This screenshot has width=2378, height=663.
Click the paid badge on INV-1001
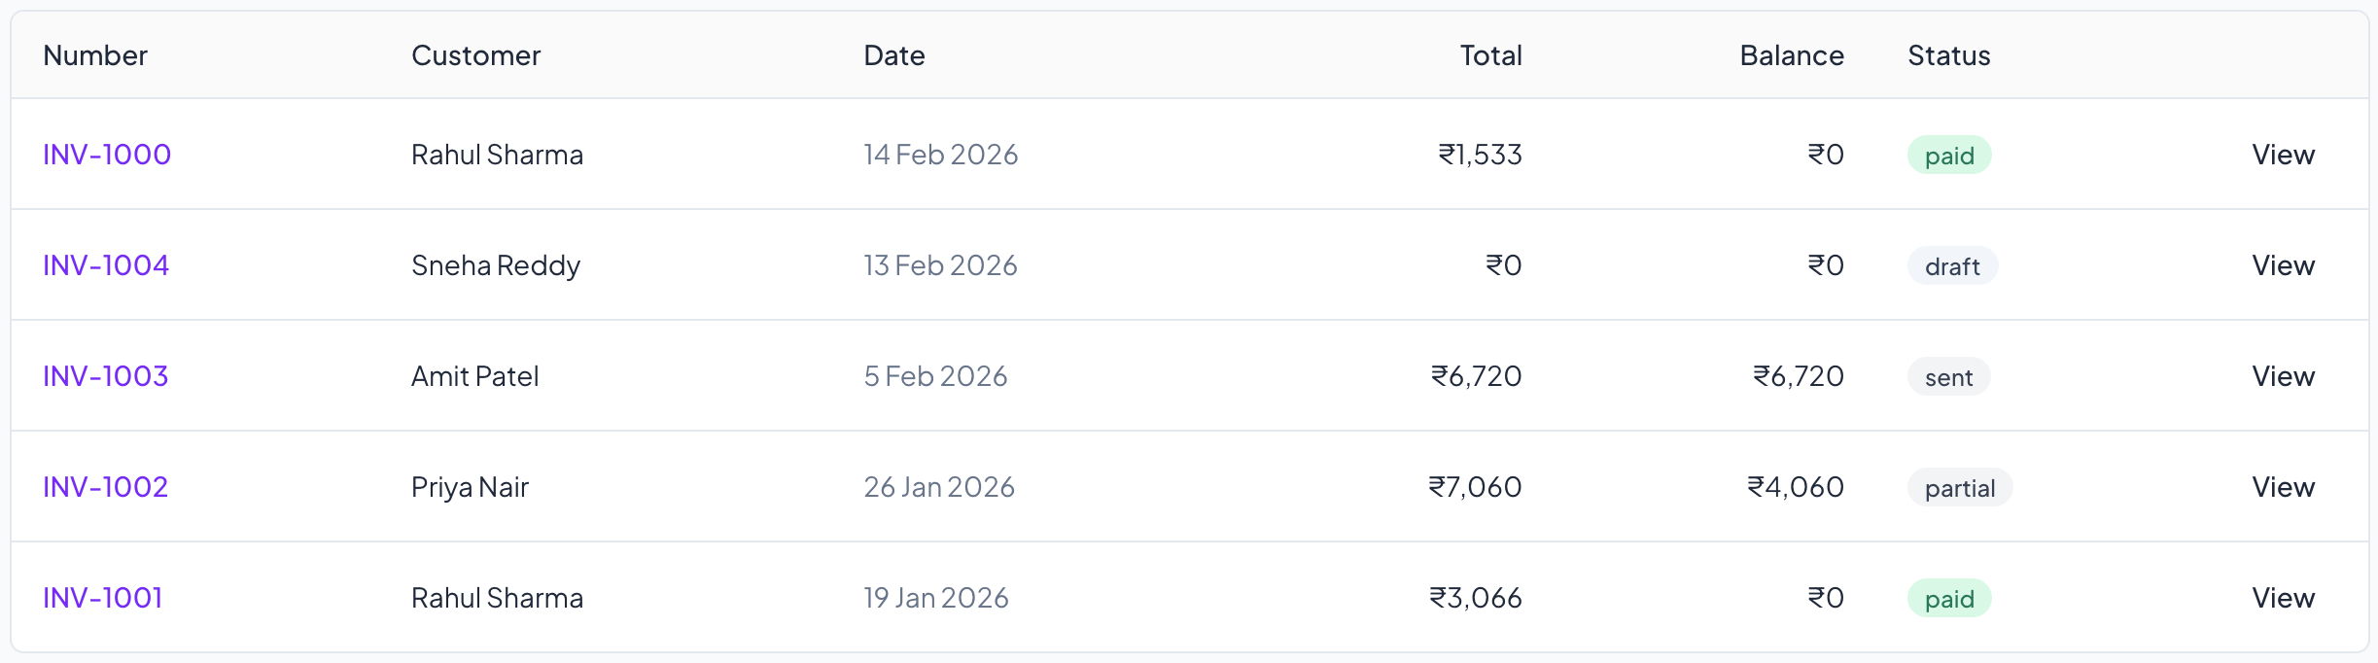pyautogui.click(x=1949, y=599)
